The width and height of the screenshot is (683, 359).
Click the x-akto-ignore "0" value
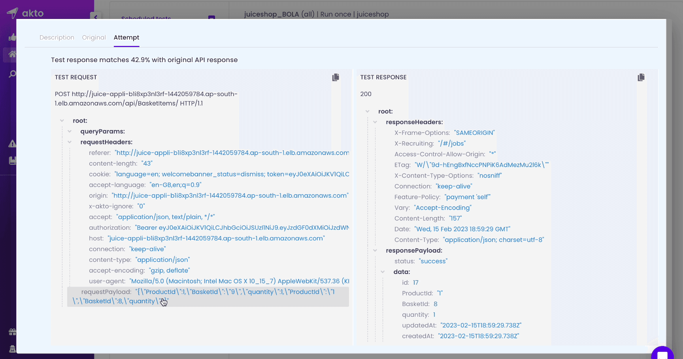point(141,206)
